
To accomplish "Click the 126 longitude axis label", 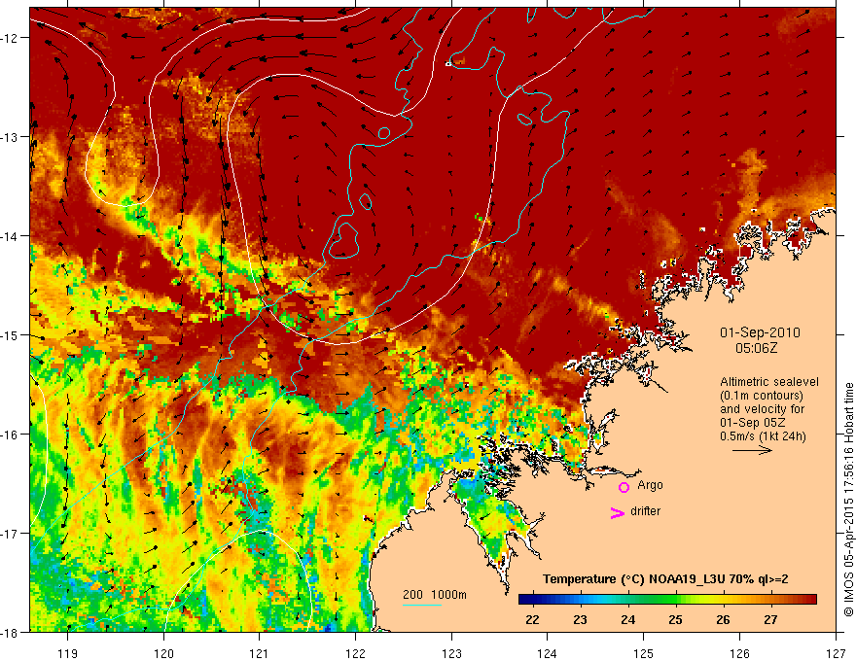I will pyautogui.click(x=739, y=653).
